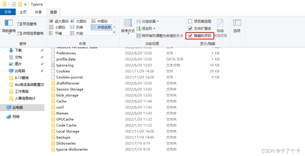This screenshot has width=305, height=156.
Task: Unpin Downloads using its pin icon
Action: [x=42, y=50]
